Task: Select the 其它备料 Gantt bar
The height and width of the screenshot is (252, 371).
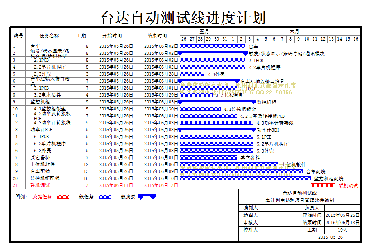Action: pos(208,157)
